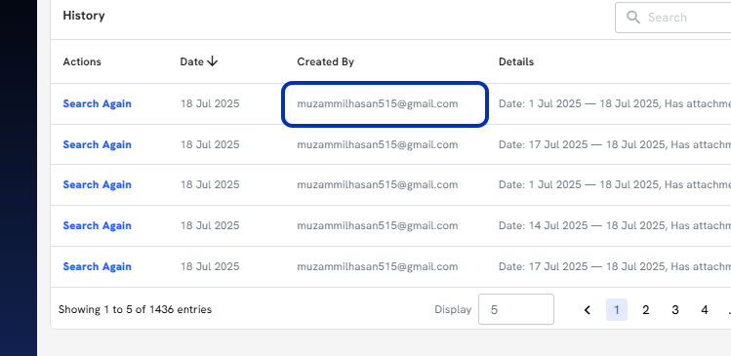731x356 pixels.
Task: Click Search Again in fourth row
Action: [x=97, y=225]
